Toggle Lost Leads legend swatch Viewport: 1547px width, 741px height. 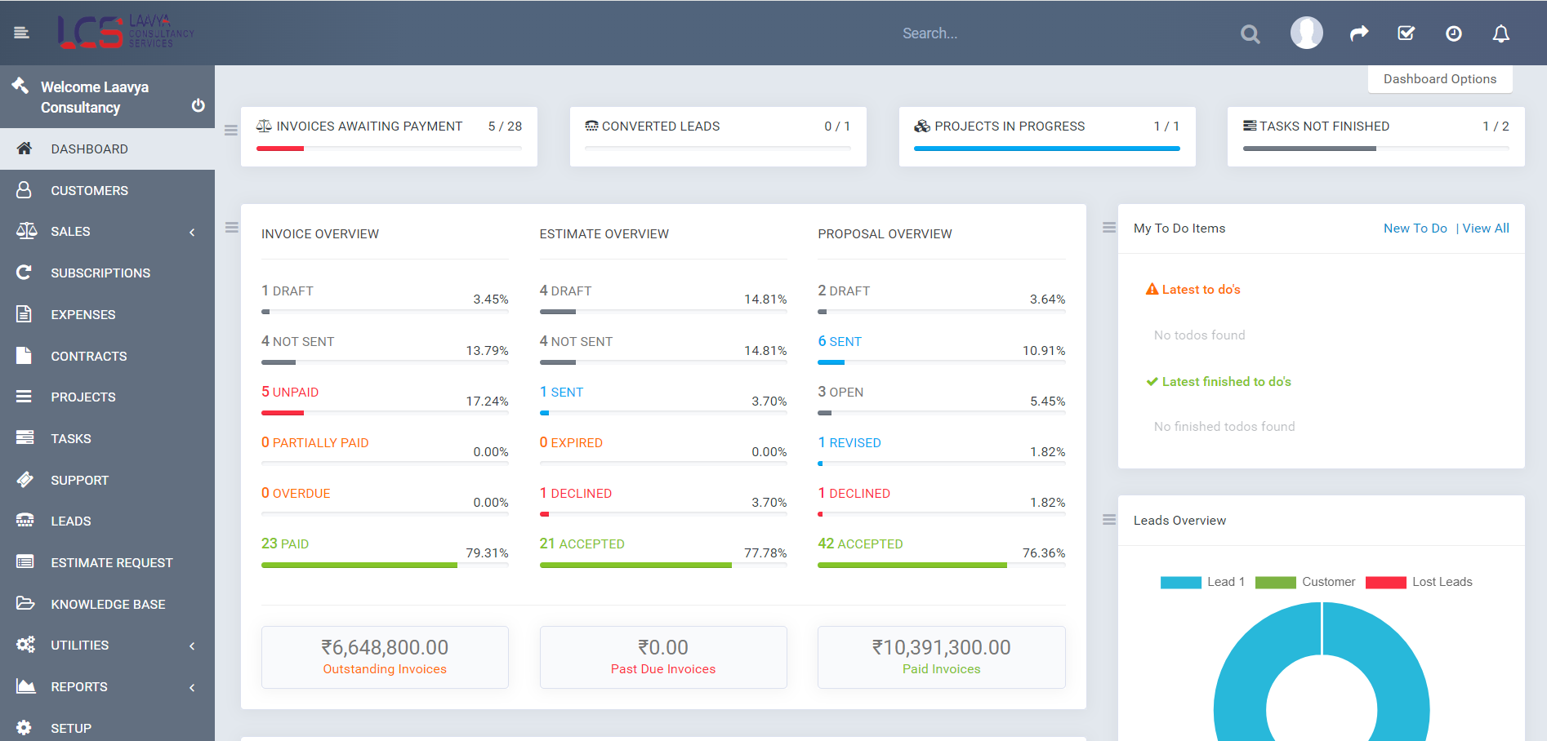[1385, 582]
